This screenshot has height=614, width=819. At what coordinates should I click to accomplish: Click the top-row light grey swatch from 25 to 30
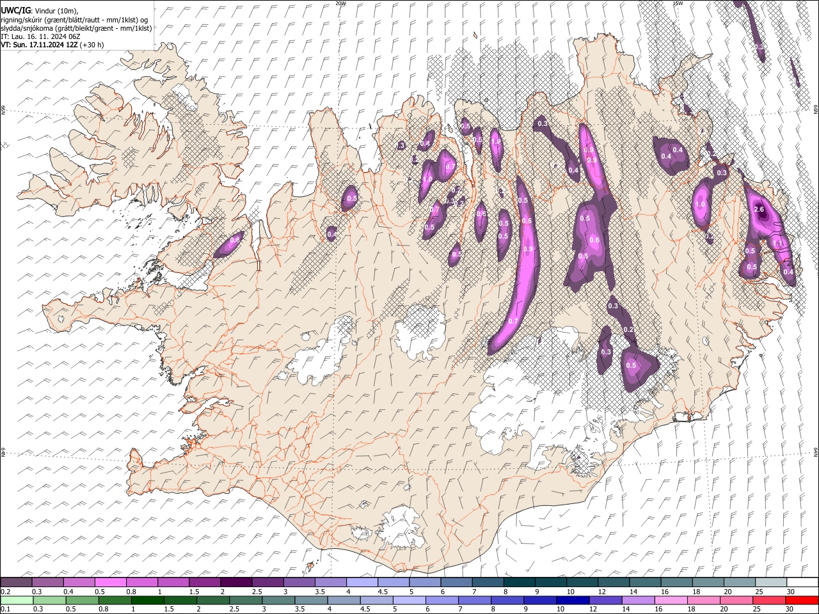click(x=770, y=582)
